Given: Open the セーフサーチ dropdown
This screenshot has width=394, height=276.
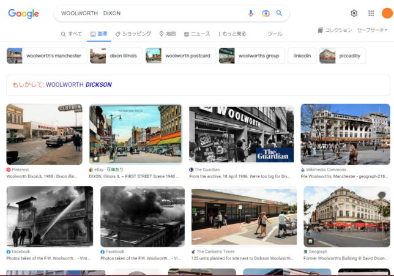Looking at the screenshot, I should click(x=372, y=30).
